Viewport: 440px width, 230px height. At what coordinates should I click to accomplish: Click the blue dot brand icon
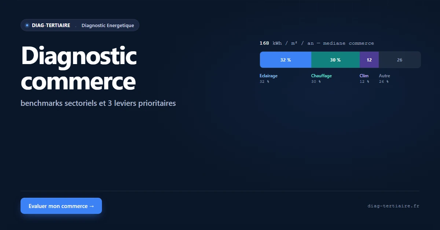click(27, 25)
